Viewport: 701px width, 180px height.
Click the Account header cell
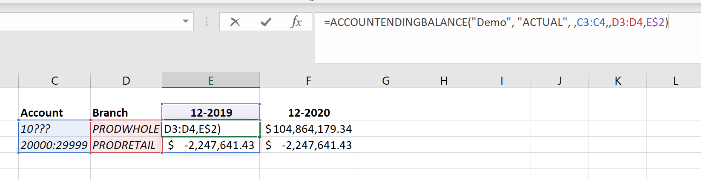click(x=55, y=113)
